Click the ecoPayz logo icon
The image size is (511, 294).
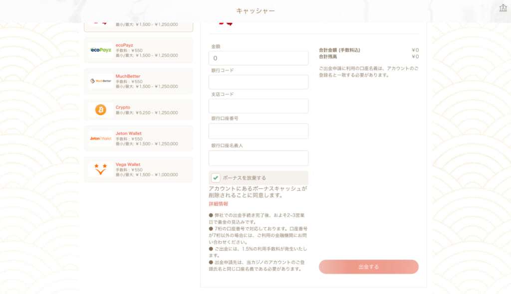coord(101,50)
